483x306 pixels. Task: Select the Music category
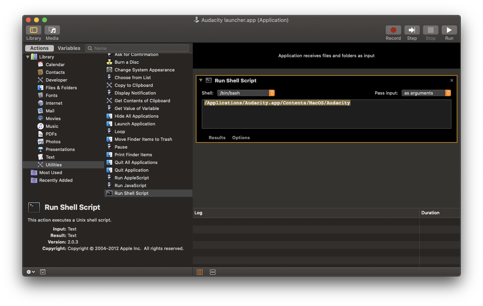click(52, 126)
